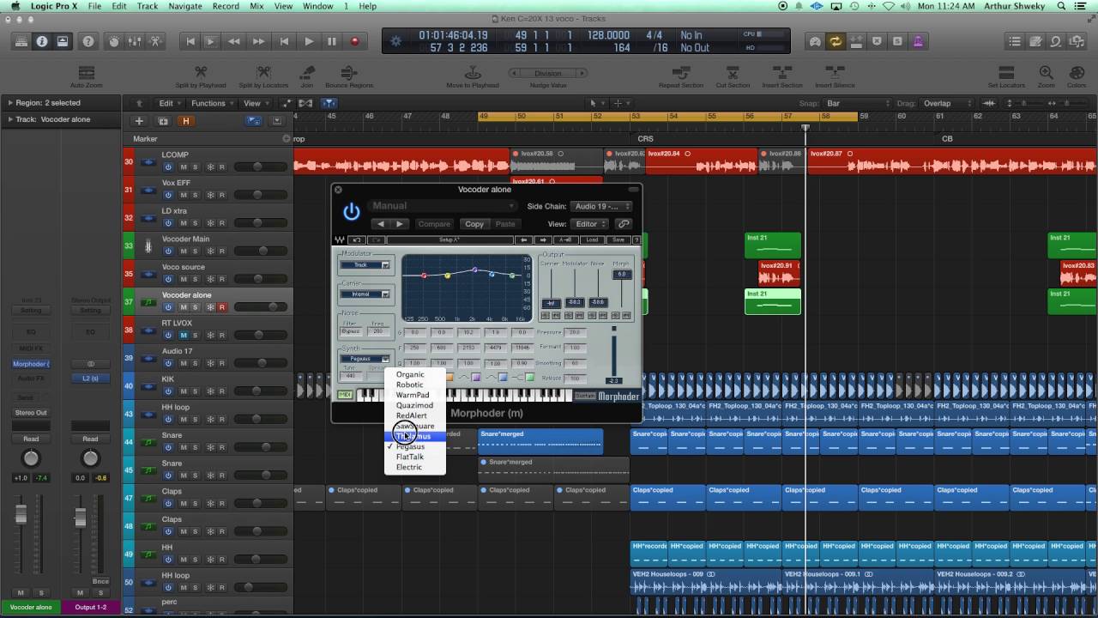Open the Track menu in menu bar
The image size is (1098, 618).
(x=148, y=6)
